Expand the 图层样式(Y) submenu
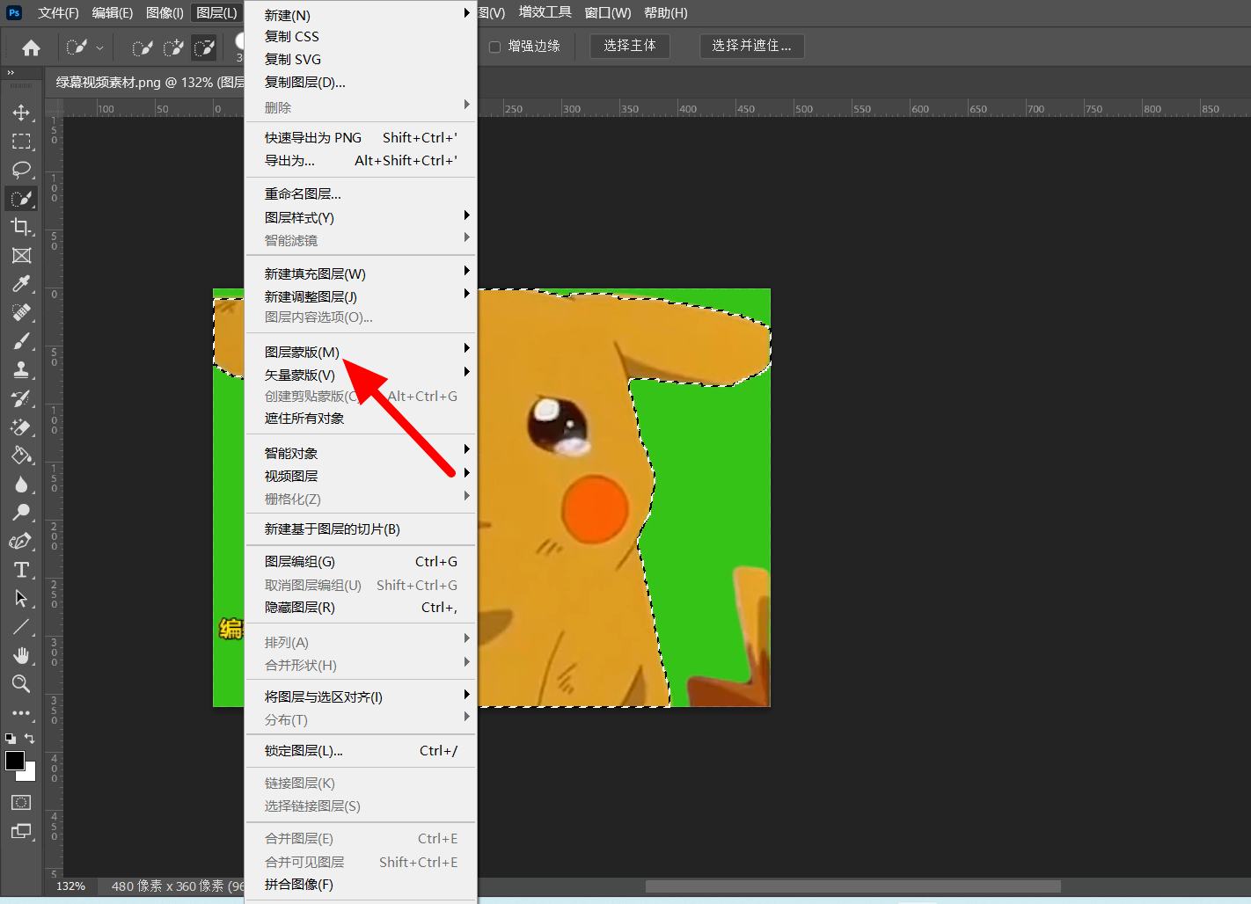This screenshot has height=904, width=1251. click(361, 217)
